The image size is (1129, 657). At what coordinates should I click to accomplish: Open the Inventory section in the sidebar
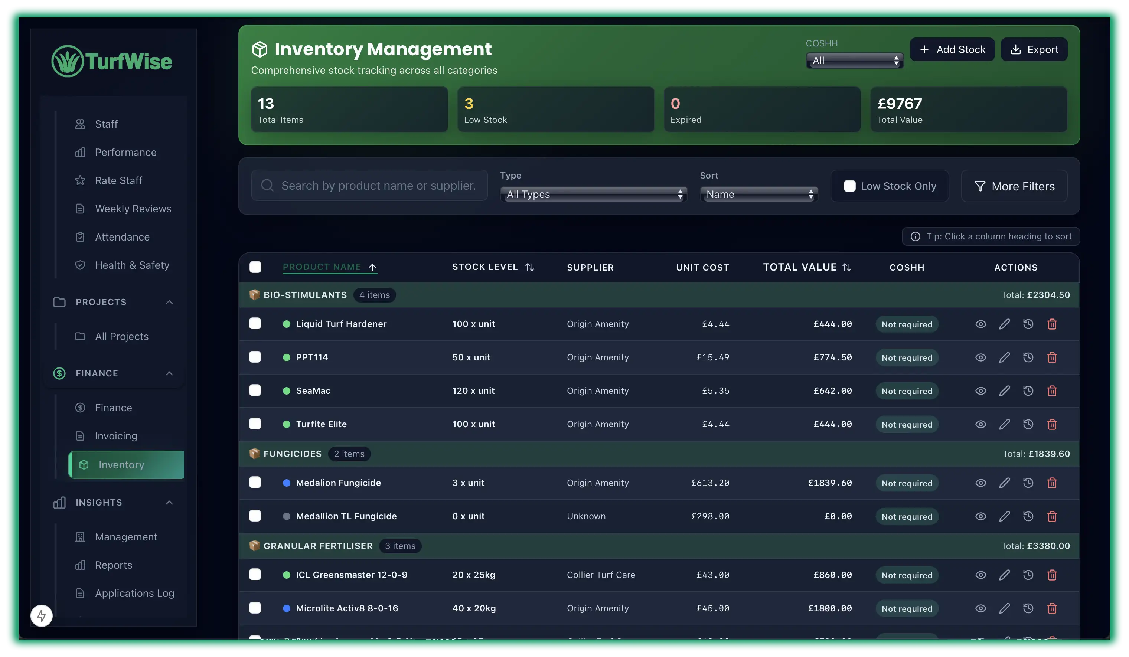(121, 464)
